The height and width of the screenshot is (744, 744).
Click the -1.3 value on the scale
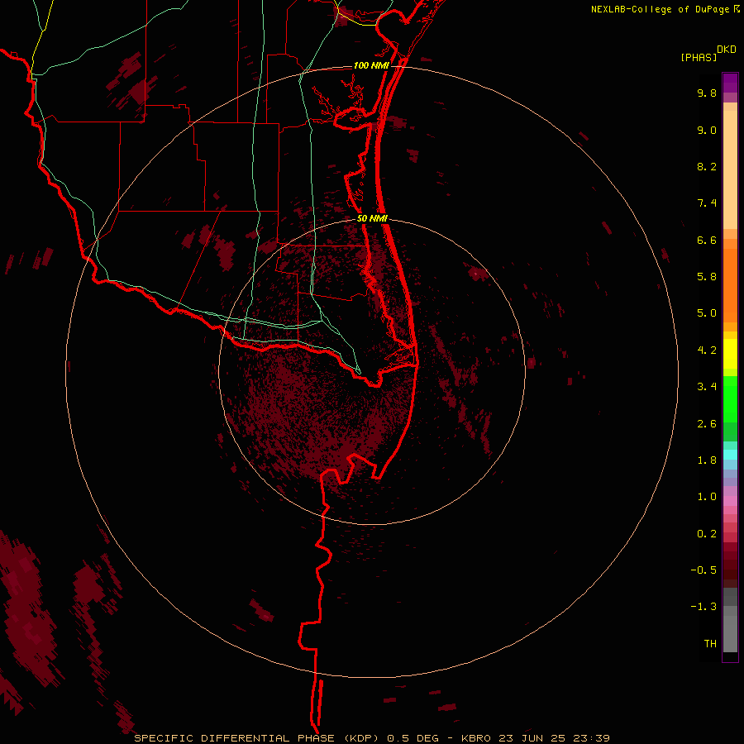pos(703,607)
